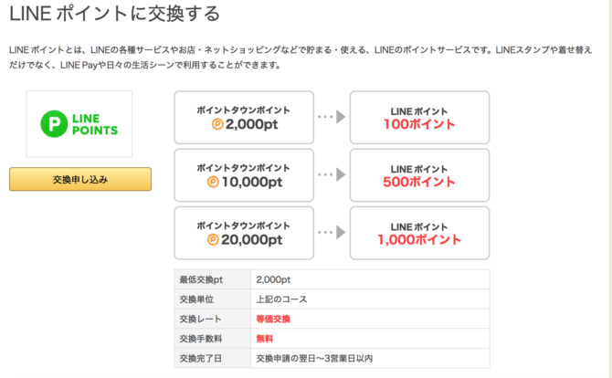
Task: Click orange P coin icon beside 20,000pt
Action: pos(213,239)
